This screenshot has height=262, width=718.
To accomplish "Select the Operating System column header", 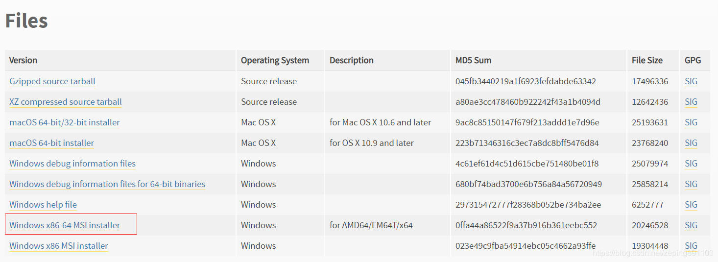I will coord(275,60).
